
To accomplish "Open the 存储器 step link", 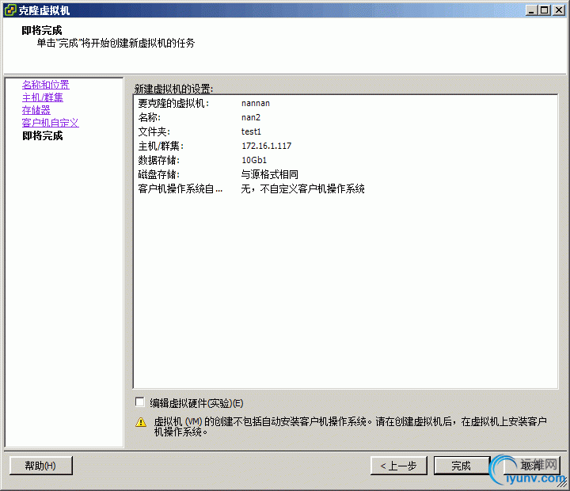I will click(36, 110).
